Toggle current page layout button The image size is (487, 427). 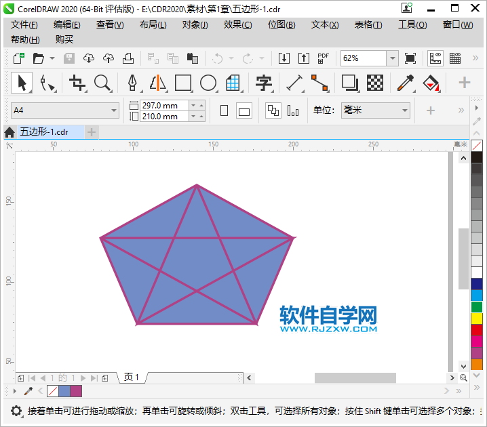293,110
